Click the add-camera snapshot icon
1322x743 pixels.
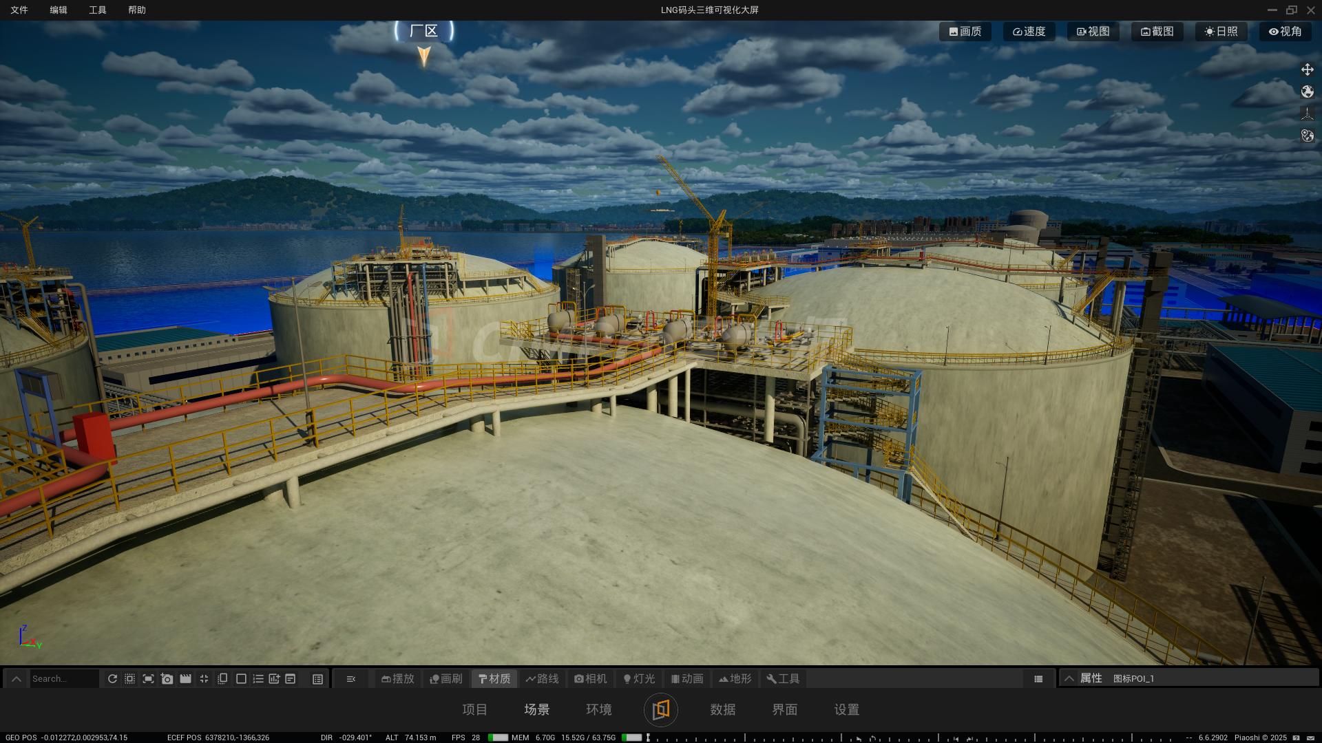[x=167, y=679]
